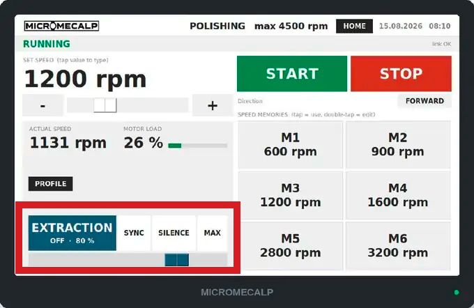Image resolution: width=474 pixels, height=308 pixels.
Task: Open the PROFILE button
Action: (x=50, y=184)
